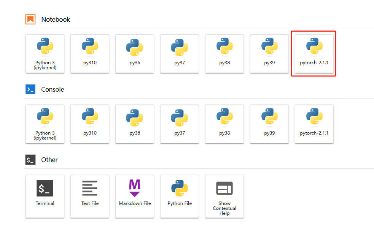This screenshot has height=238, width=374.
Task: Click the dark Other section icon
Action: (30, 160)
